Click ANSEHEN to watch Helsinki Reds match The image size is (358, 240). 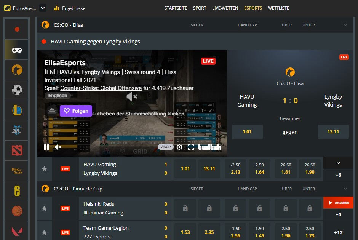click(338, 203)
